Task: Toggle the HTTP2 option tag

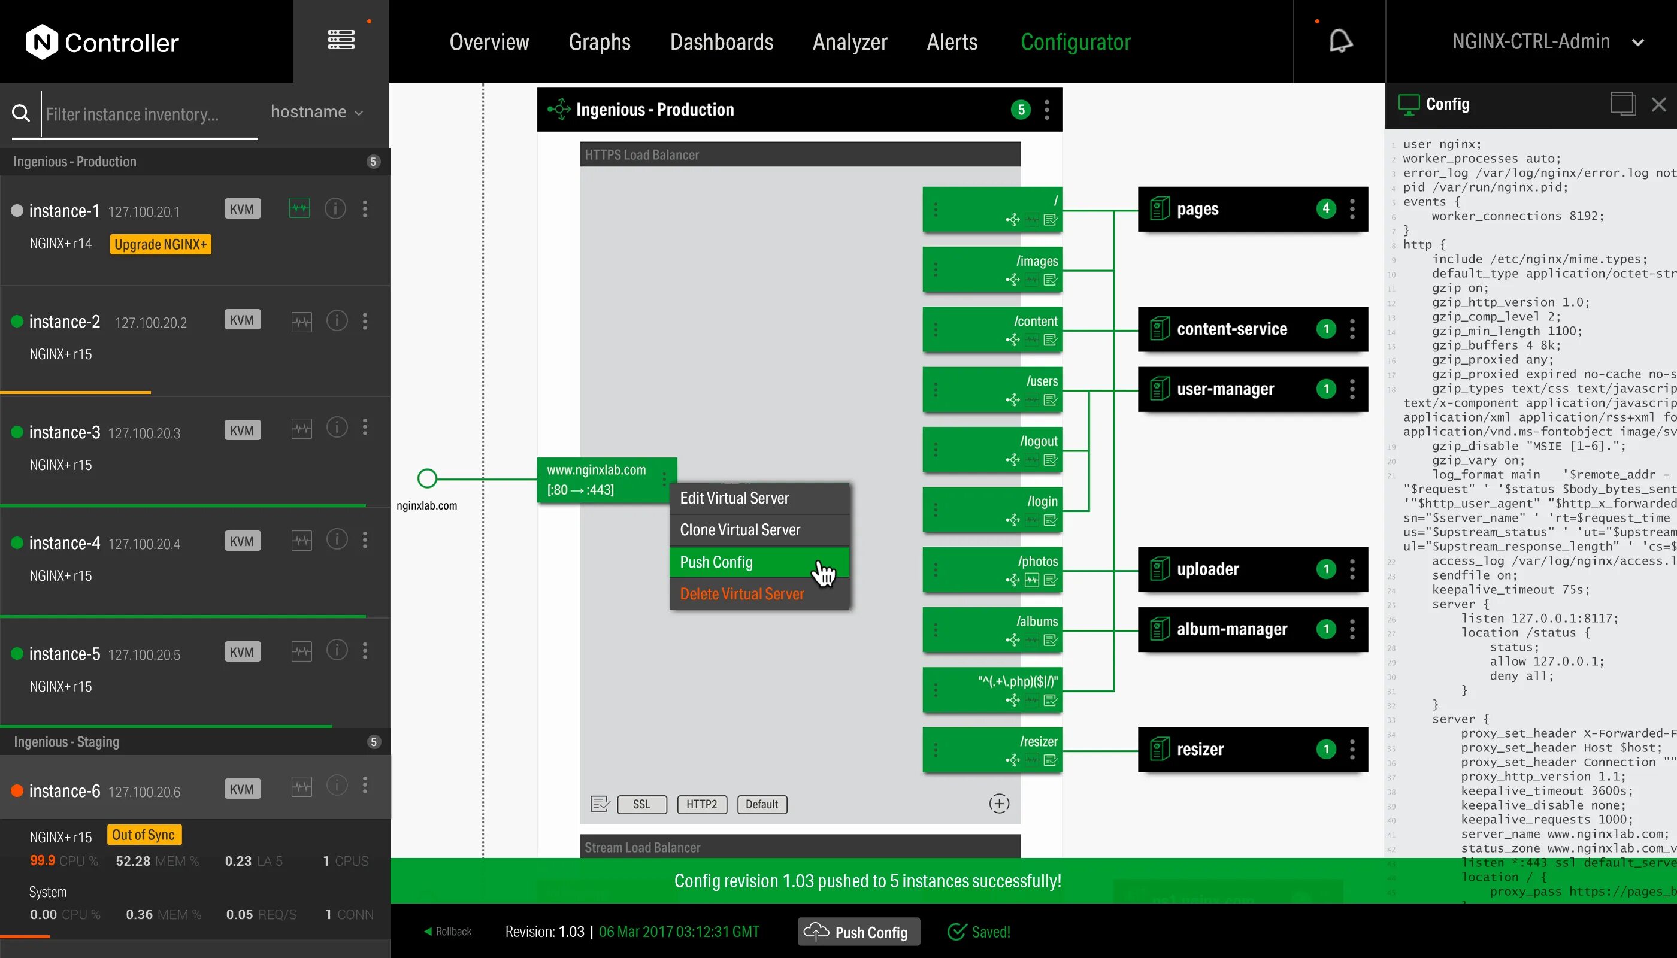Action: pos(701,804)
